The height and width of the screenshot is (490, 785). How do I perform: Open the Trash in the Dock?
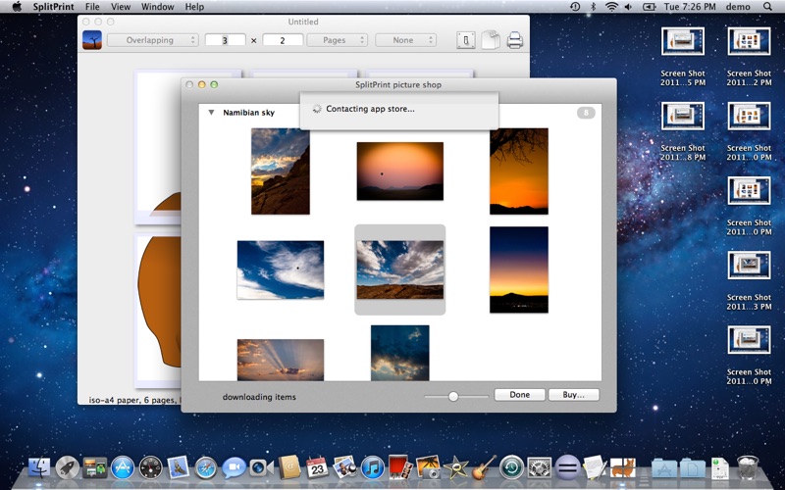point(748,467)
